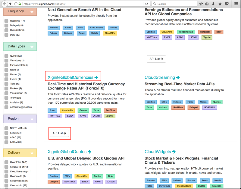Click the RealTime tag under XigniteGlobalCurrencies
This screenshot has width=241, height=189.
pos(110,110)
